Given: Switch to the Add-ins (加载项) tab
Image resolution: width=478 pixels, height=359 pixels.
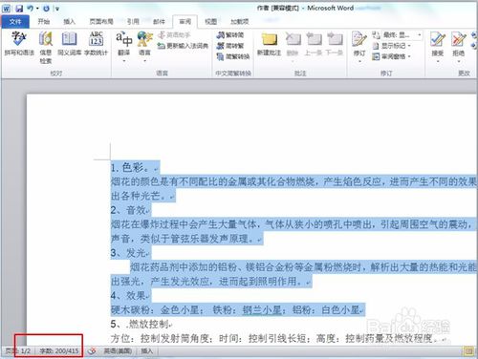Looking at the screenshot, I should pos(240,22).
